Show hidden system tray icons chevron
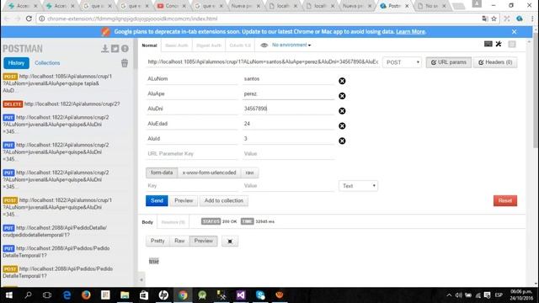Viewport: 539px width, 303px height. tap(449, 295)
